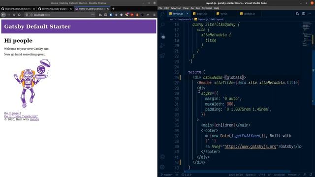Click the 'src' breadcrumb segment
The width and height of the screenshot is (315, 177).
click(171, 19)
